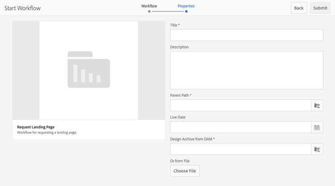Focus the Title input field
335x186 pixels.
click(x=247, y=35)
